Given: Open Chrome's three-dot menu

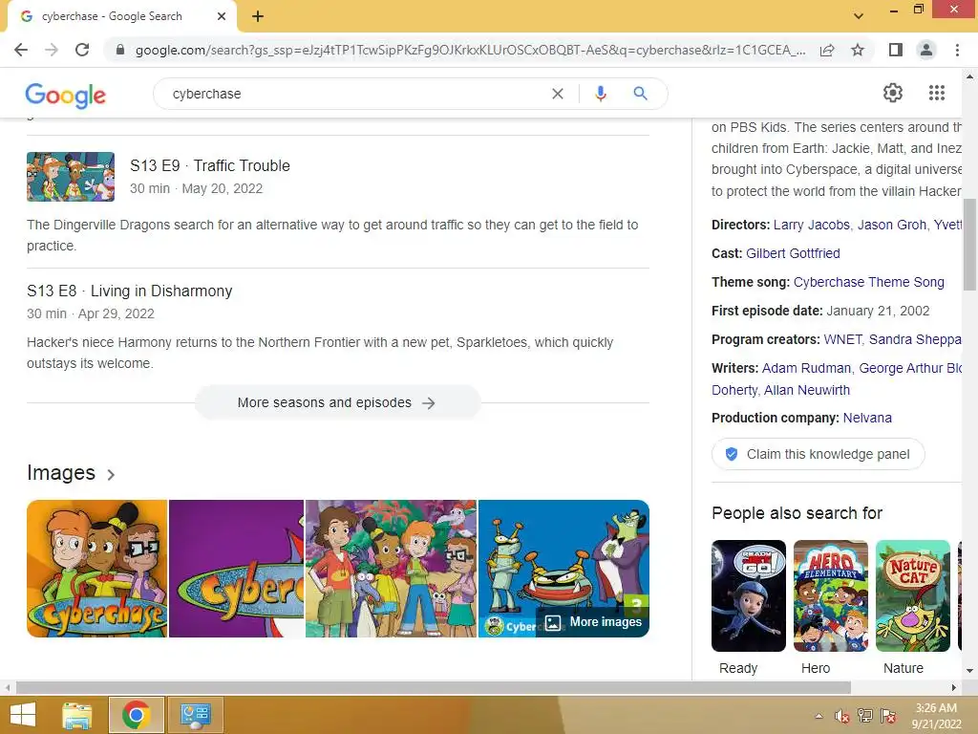Looking at the screenshot, I should click(957, 50).
